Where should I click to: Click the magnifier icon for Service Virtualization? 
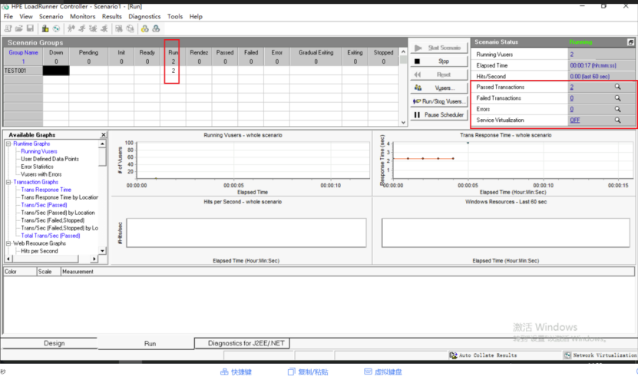click(x=618, y=120)
